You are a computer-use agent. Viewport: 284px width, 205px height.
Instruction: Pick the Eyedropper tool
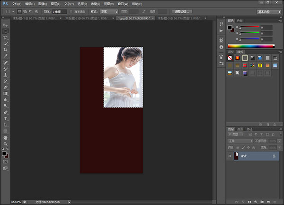coord(6,56)
